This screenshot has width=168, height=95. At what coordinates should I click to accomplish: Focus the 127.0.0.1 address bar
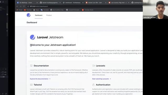(x=85, y=6)
